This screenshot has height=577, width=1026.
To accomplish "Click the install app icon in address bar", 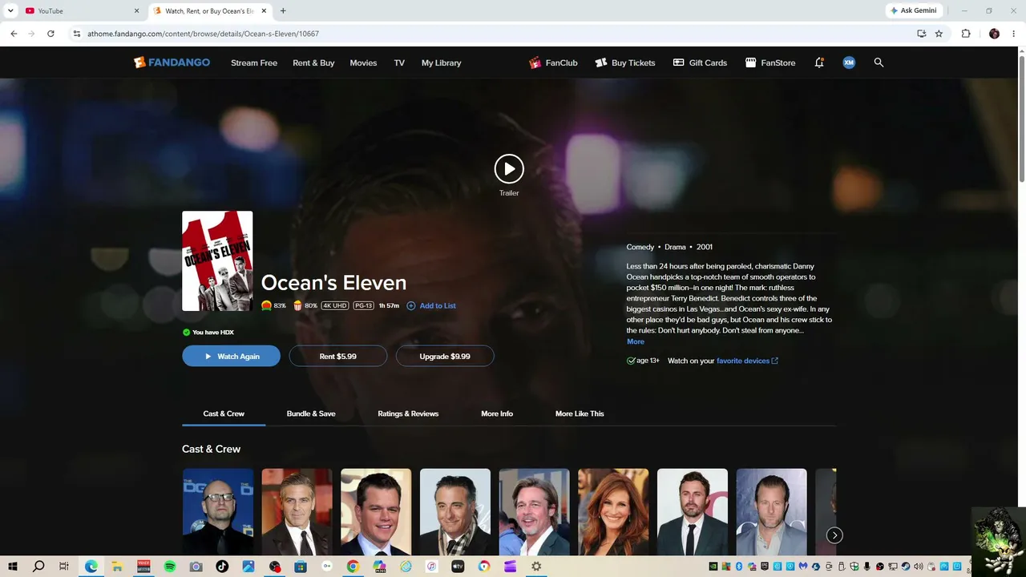I will point(921,34).
